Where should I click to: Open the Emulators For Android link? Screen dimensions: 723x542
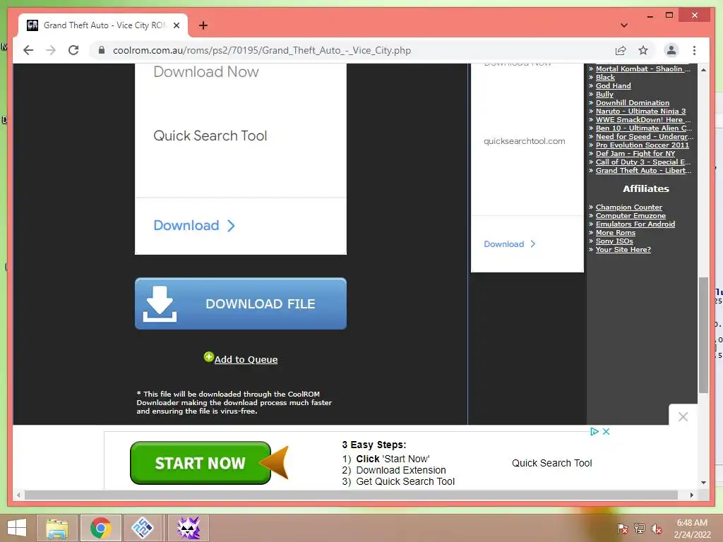point(635,224)
